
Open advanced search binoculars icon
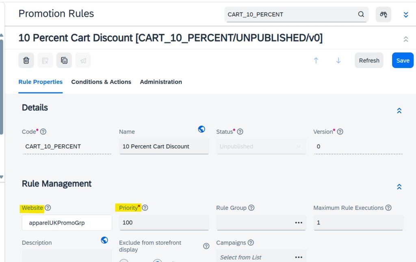pyautogui.click(x=383, y=14)
